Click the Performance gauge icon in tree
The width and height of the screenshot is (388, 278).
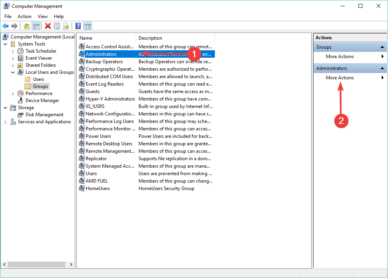20,93
